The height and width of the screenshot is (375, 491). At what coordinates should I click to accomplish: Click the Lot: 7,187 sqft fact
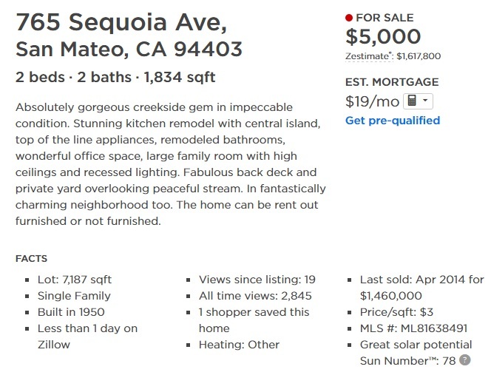pos(75,280)
